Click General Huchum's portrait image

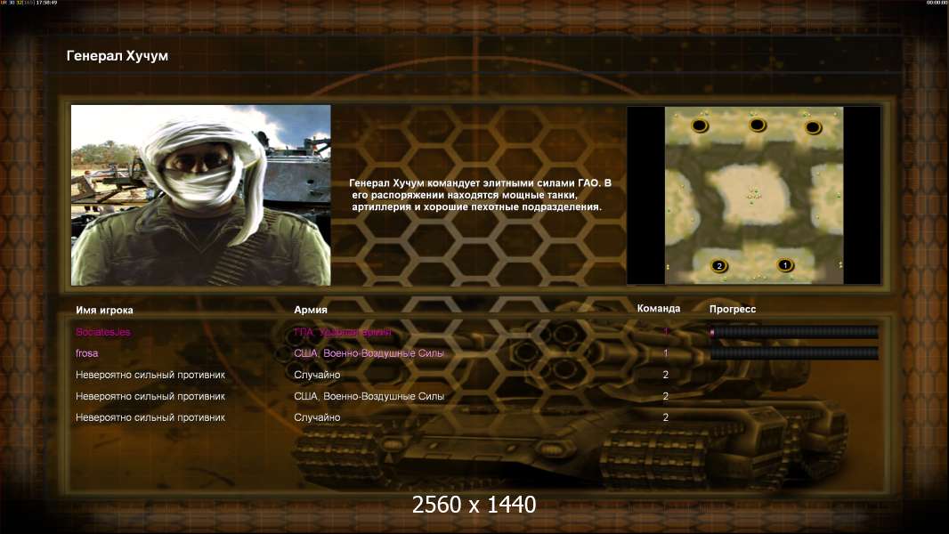pos(201,195)
